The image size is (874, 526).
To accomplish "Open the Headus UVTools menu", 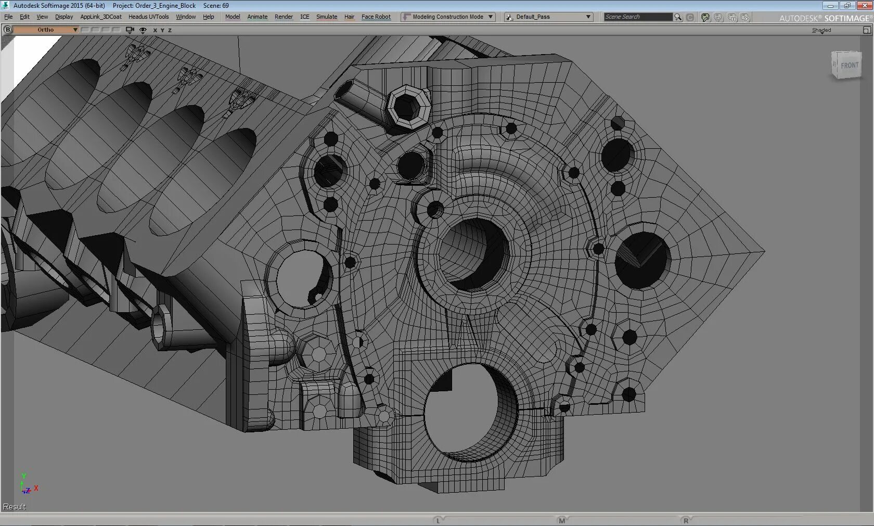I will coord(148,17).
